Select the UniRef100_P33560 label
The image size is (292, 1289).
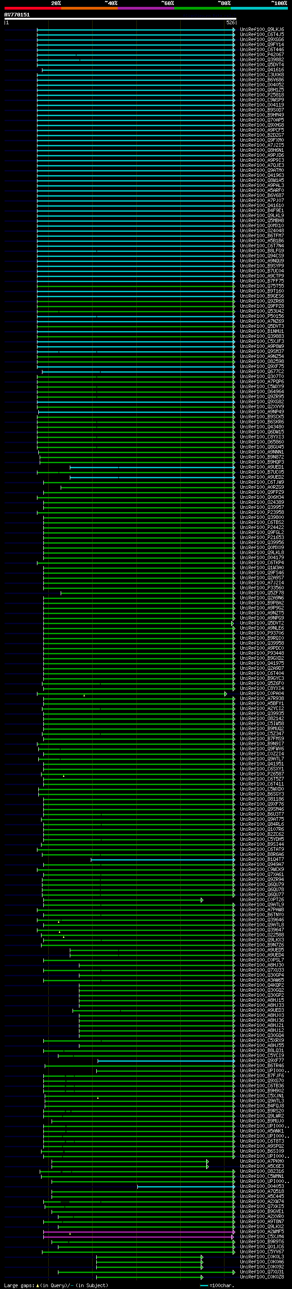pos(262,588)
